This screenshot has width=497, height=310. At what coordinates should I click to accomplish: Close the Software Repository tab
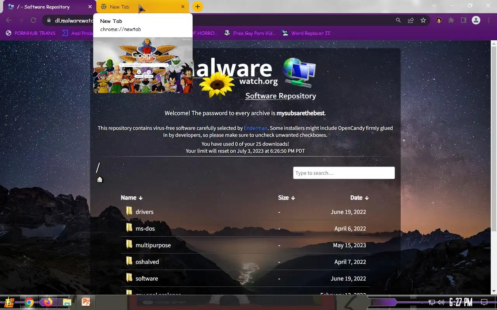coord(90,7)
